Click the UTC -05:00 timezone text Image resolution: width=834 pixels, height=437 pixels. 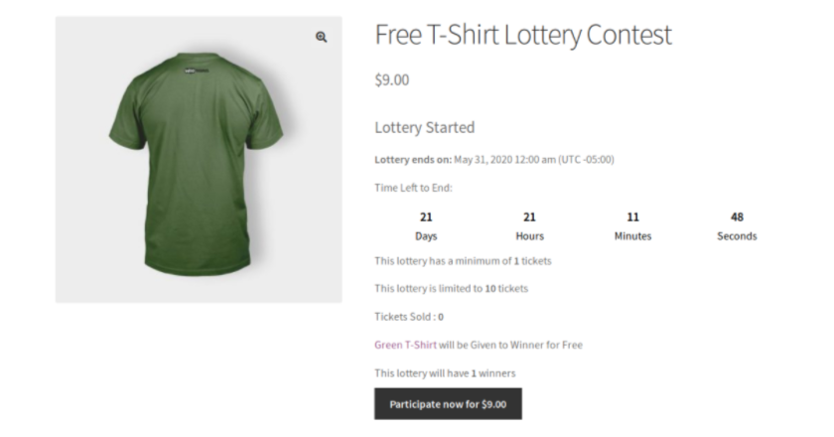[586, 160]
